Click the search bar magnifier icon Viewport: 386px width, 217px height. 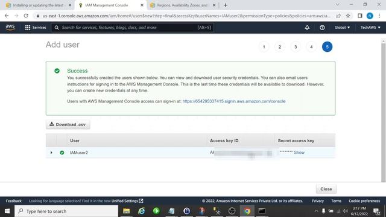pos(57,28)
